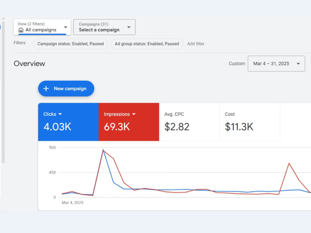Click the 900 y-axis value
Viewport: 311px width, 233px height.
coord(52,148)
